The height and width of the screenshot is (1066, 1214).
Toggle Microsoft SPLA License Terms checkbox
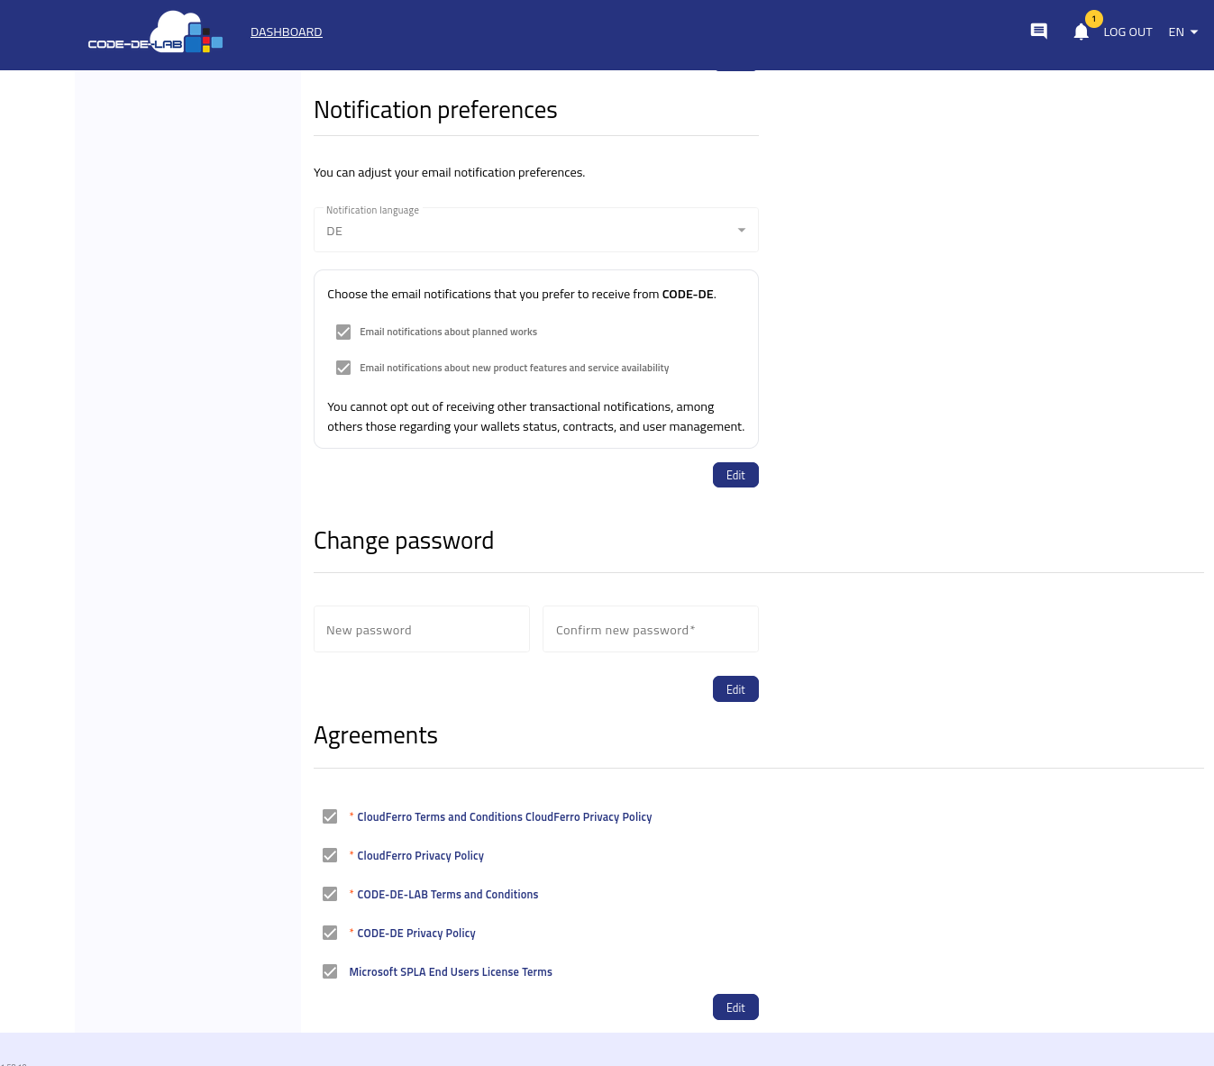330,971
